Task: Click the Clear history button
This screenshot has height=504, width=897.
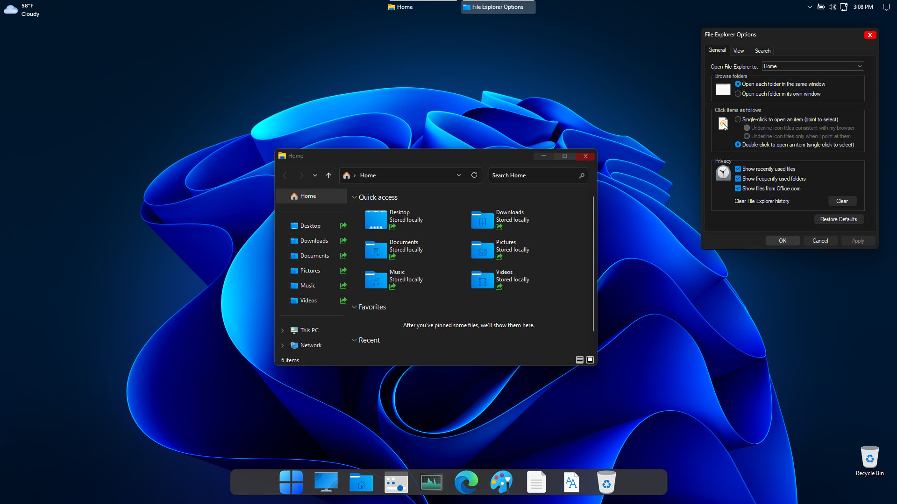Action: tap(842, 201)
